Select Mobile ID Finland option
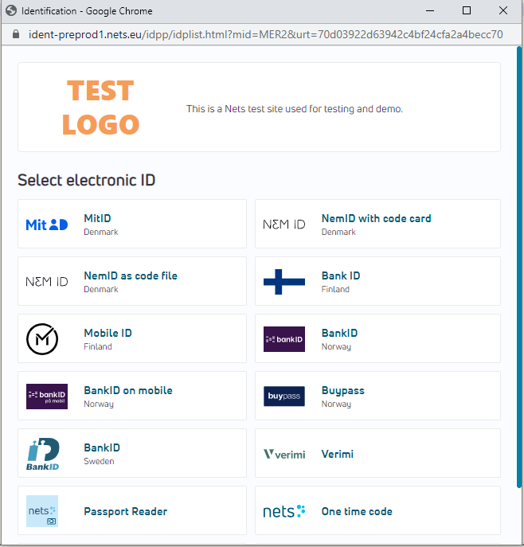Screen dimensions: 524x547 [132, 338]
